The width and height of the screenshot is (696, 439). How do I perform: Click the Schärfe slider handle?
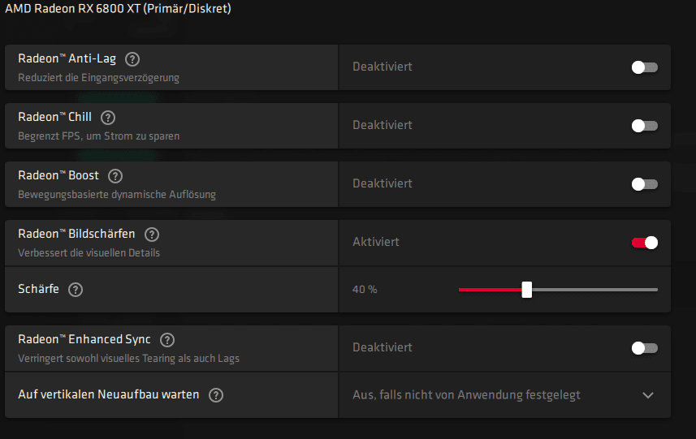[x=527, y=290]
